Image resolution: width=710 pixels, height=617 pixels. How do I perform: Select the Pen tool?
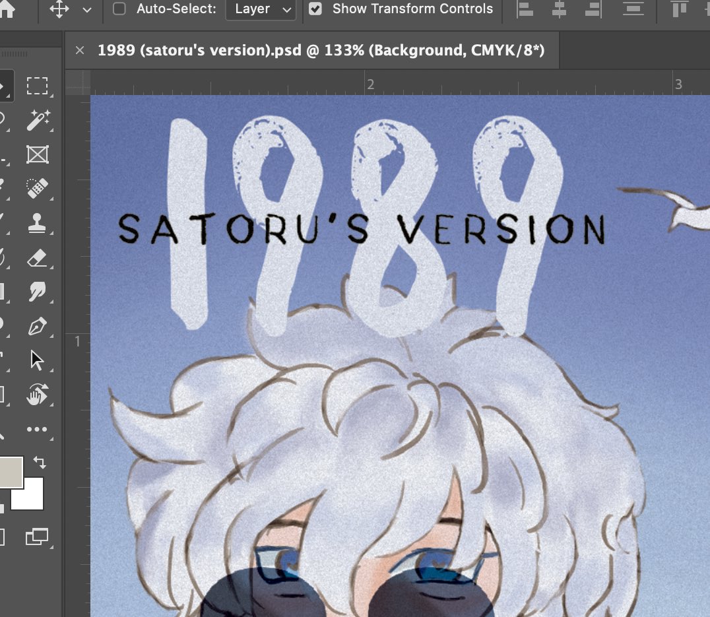[x=37, y=326]
